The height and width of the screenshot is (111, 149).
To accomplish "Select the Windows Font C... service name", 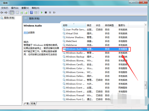I will click(x=75, y=99).
